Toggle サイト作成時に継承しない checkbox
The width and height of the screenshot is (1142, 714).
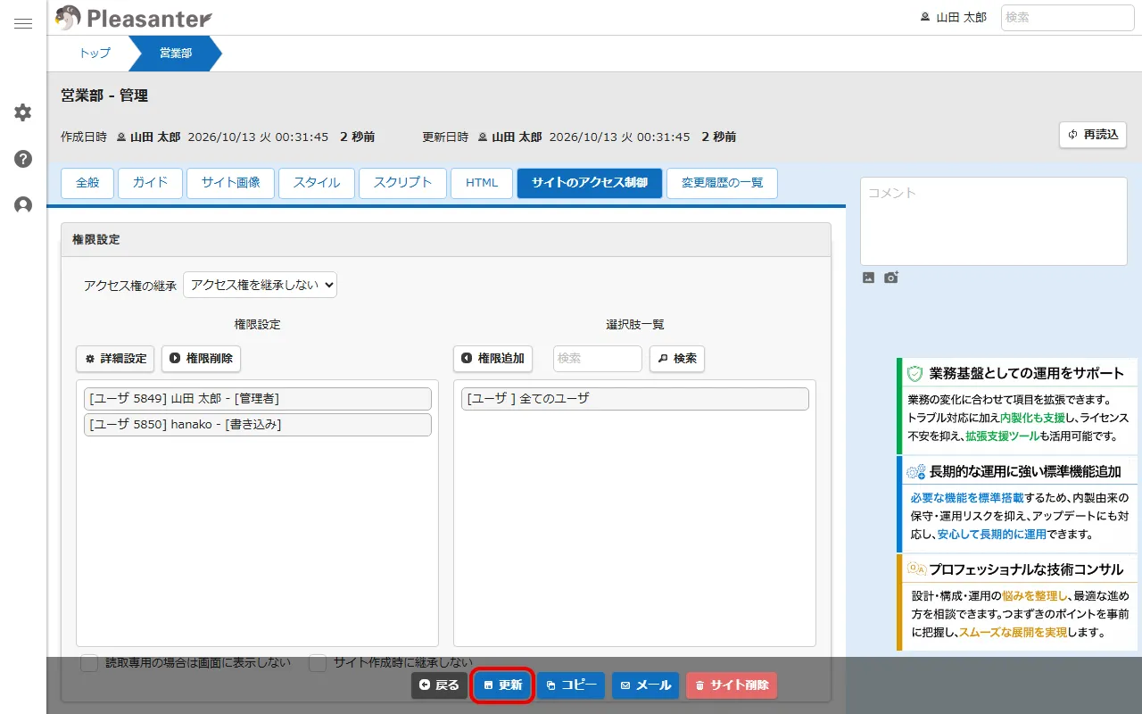[x=318, y=663]
